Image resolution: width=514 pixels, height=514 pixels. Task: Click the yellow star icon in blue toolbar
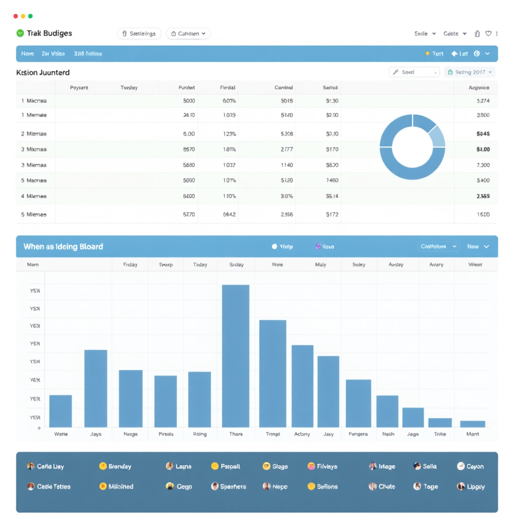(427, 54)
